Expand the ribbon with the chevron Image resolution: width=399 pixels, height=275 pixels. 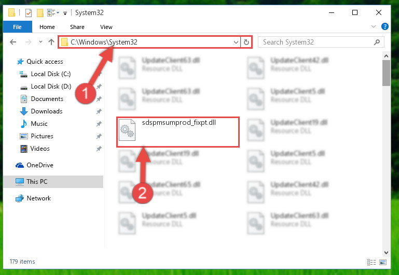373,26
